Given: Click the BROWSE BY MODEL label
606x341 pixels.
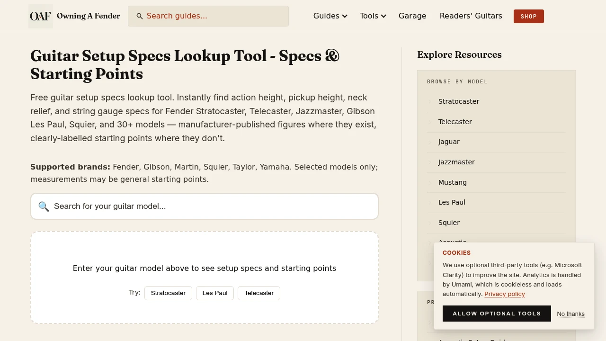Looking at the screenshot, I should click(457, 81).
